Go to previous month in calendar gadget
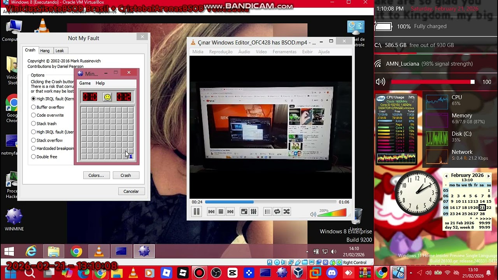 coord(446,176)
